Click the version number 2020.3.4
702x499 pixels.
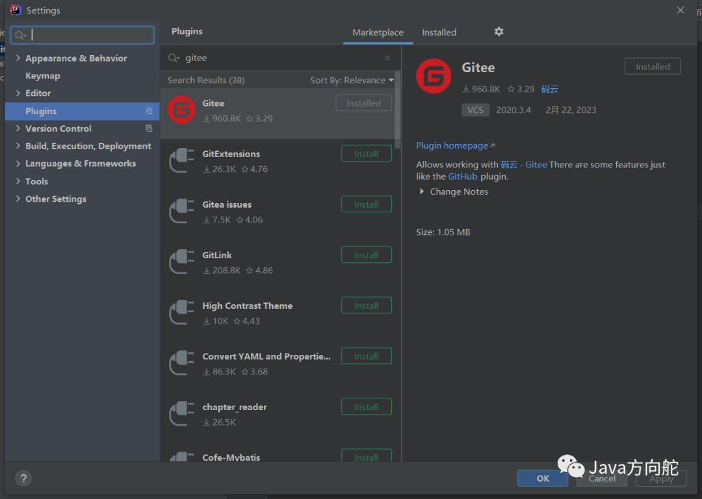513,110
